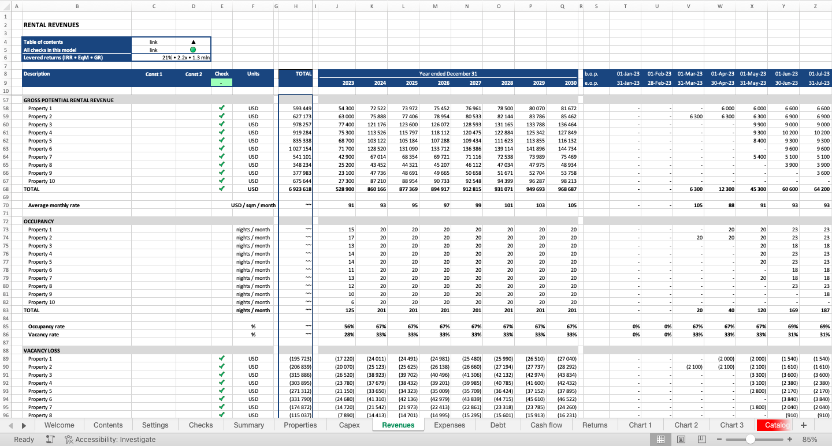Click the green check mark for Property 5 revenue
Screen dimensions: 832x446
click(x=222, y=140)
